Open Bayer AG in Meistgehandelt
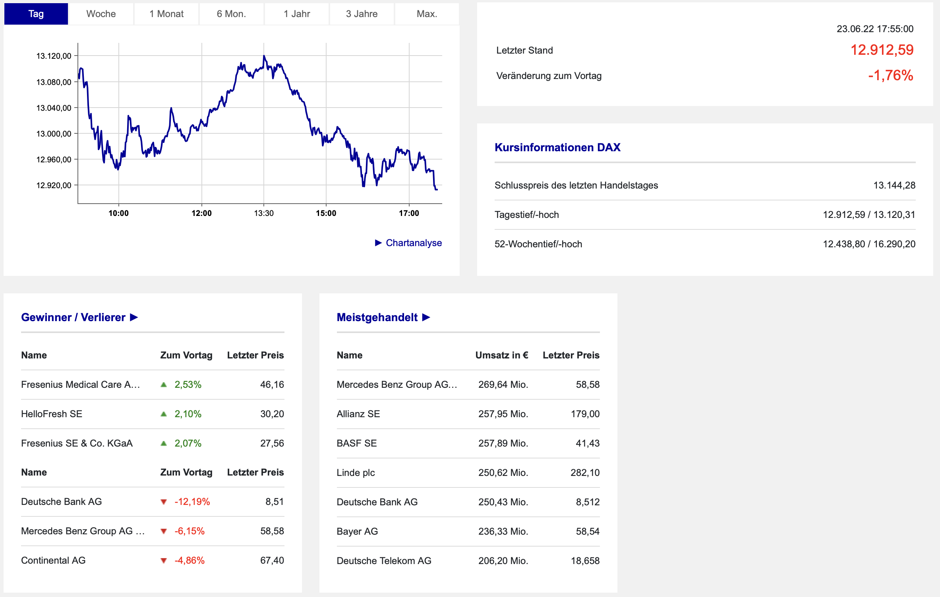This screenshot has width=940, height=597. coord(357,532)
